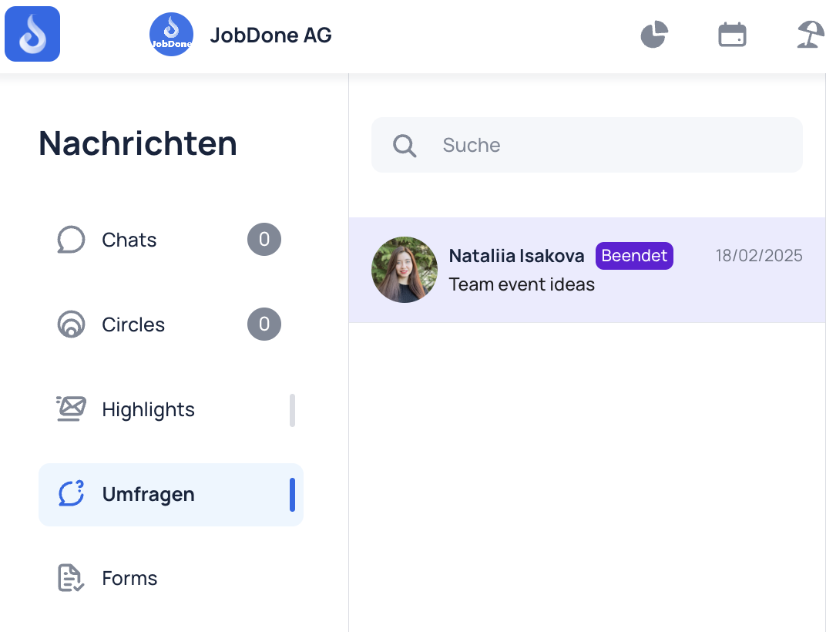Click the blue JobDone flame app logo
This screenshot has width=826, height=632.
32,34
